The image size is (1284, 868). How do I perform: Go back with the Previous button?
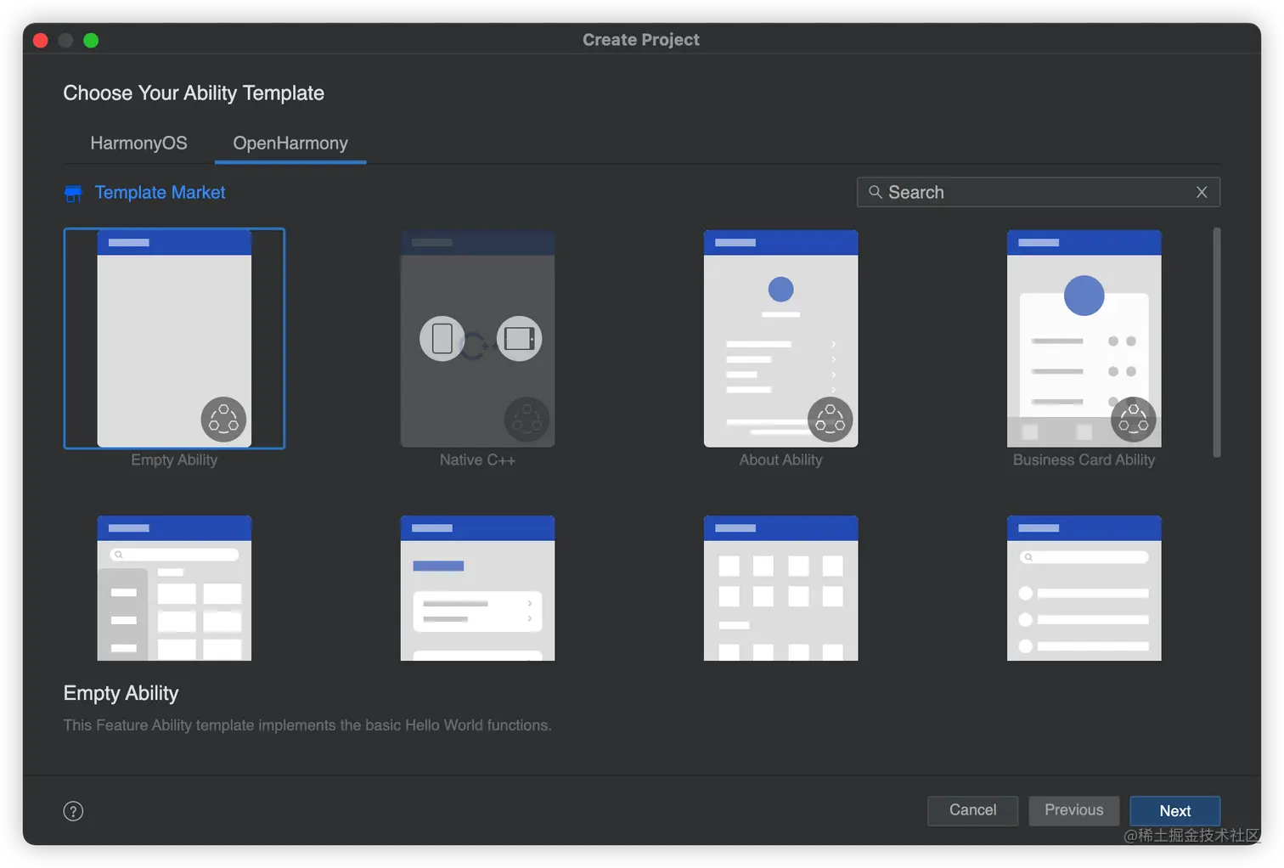(x=1073, y=810)
